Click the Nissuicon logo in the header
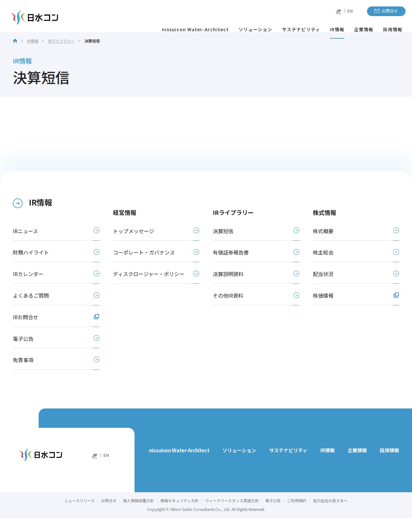This screenshot has width=412, height=518. pyautogui.click(x=35, y=17)
